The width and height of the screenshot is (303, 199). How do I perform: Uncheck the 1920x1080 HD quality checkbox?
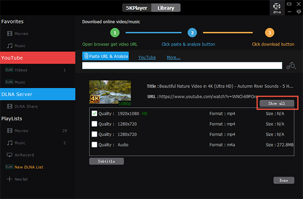click(94, 113)
